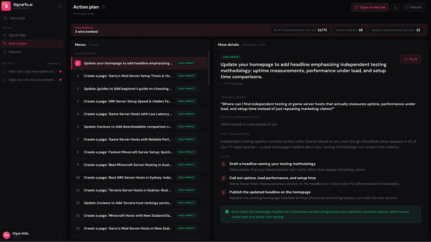Click the Queries captured since last scan pill

click(396, 30)
